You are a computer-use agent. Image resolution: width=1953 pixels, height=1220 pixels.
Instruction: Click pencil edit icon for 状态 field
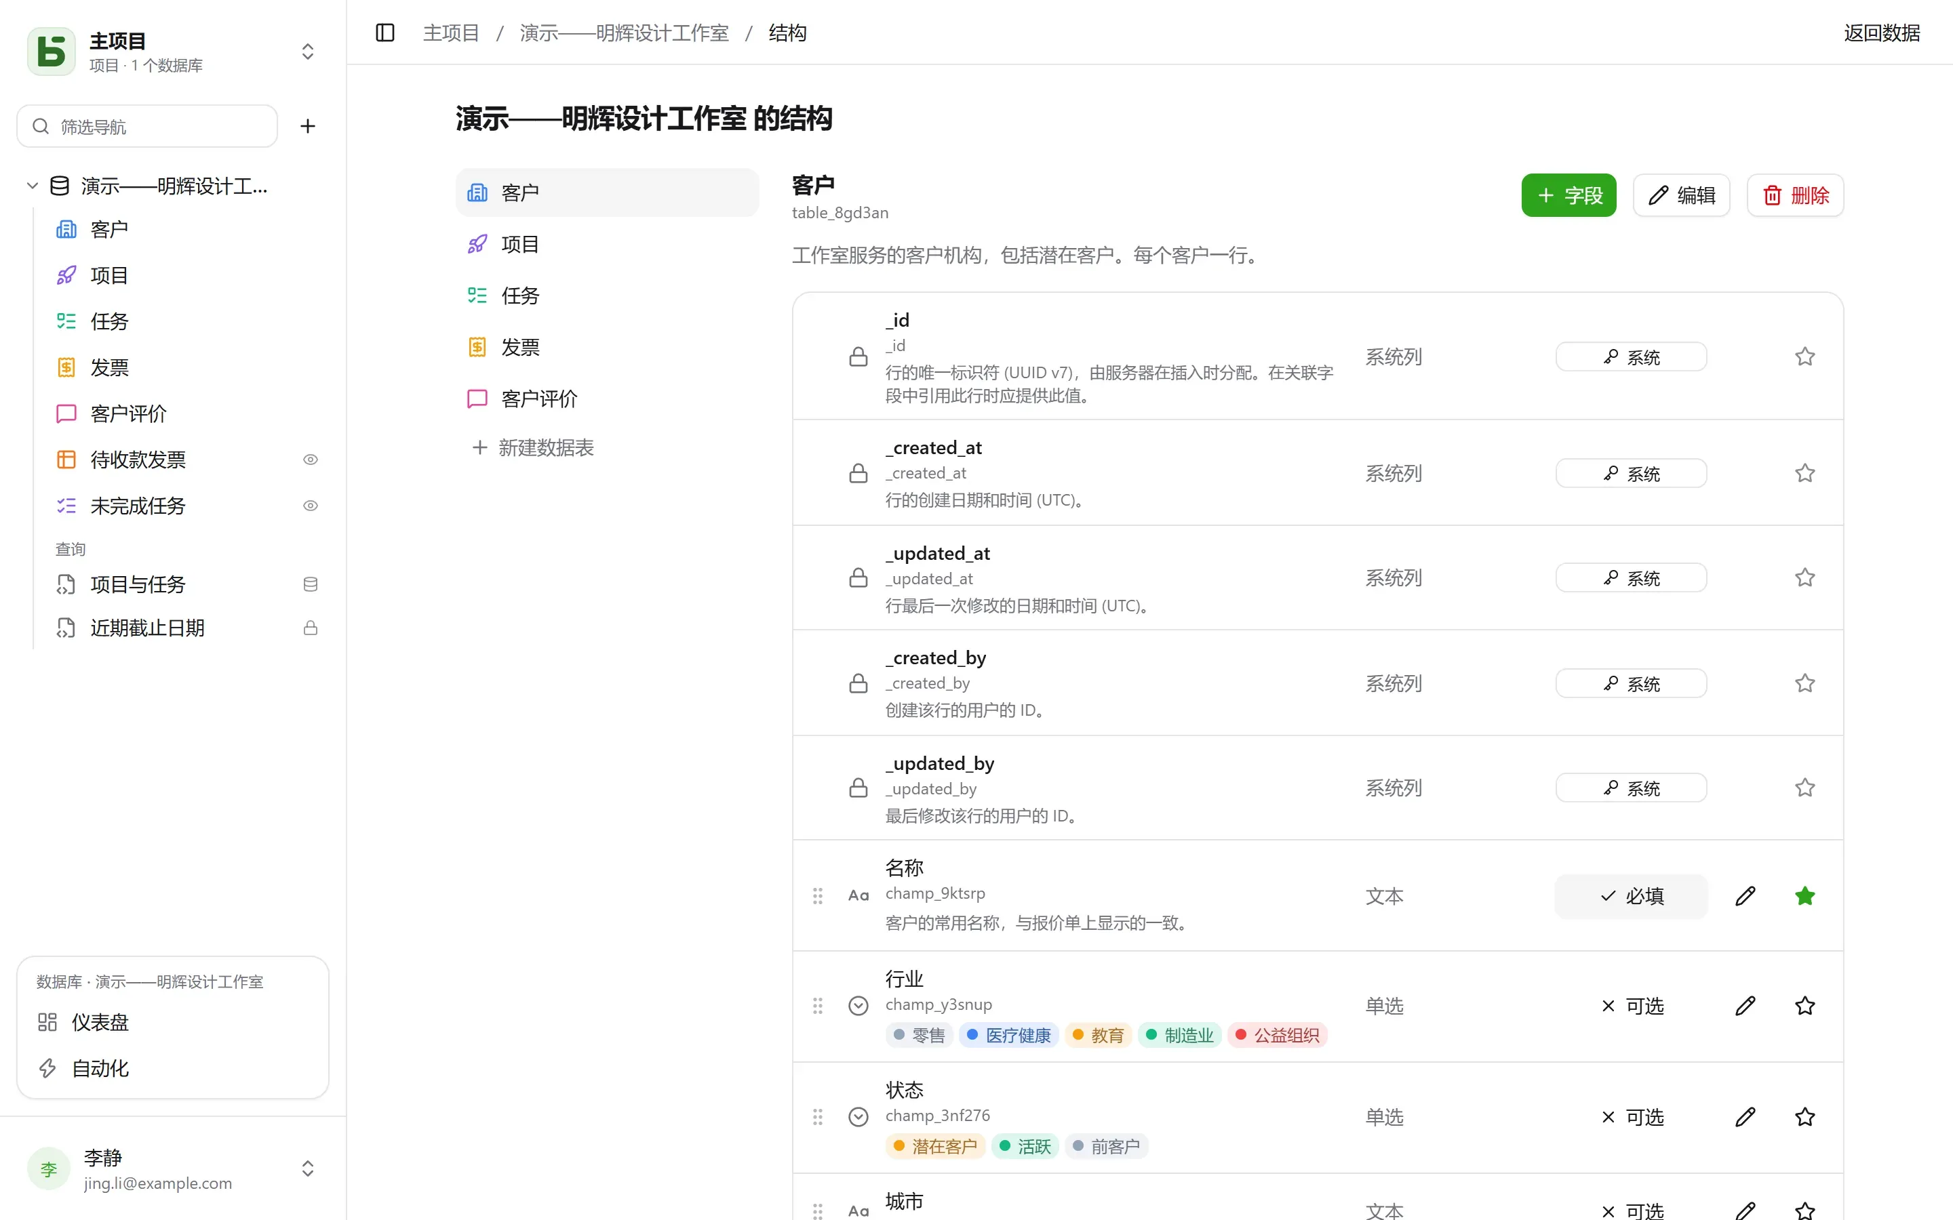tap(1745, 1117)
